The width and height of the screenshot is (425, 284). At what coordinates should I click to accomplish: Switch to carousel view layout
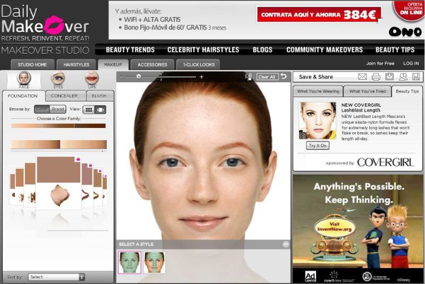point(100,110)
